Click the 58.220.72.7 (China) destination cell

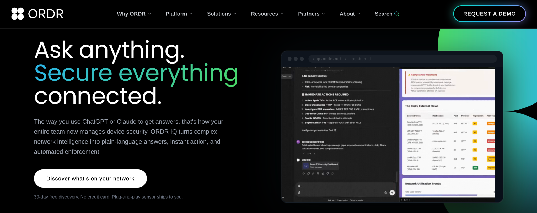441,124
